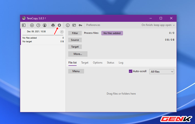Click the TeraCopy app icon in title bar
The width and height of the screenshot is (195, 124).
click(24, 18)
